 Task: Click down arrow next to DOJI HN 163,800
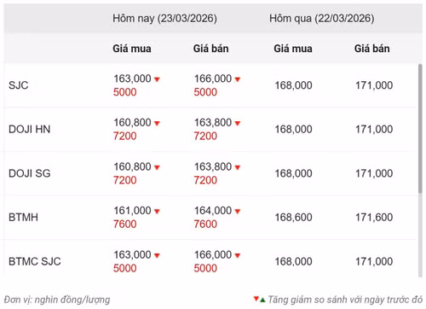click(x=238, y=124)
